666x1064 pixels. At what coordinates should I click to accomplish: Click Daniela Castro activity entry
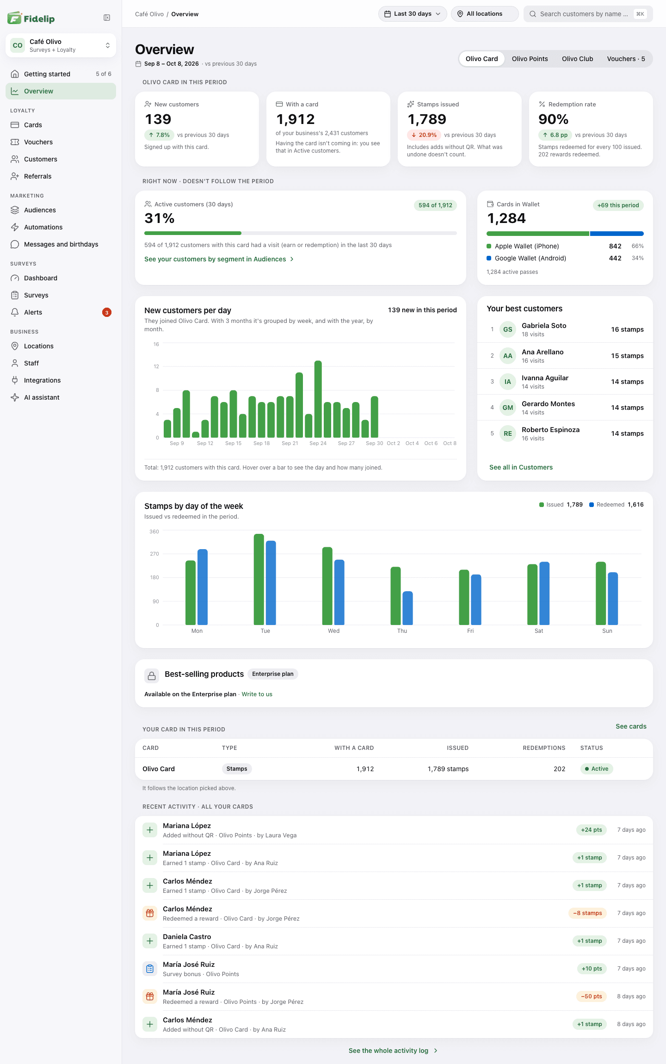(394, 941)
